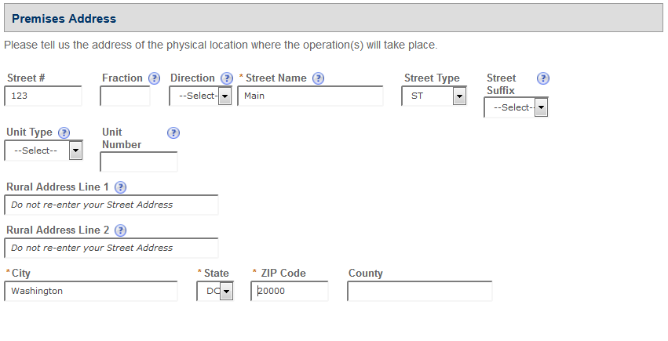The image size is (668, 341).
Task: Click the ZIP Code input field
Action: (290, 291)
